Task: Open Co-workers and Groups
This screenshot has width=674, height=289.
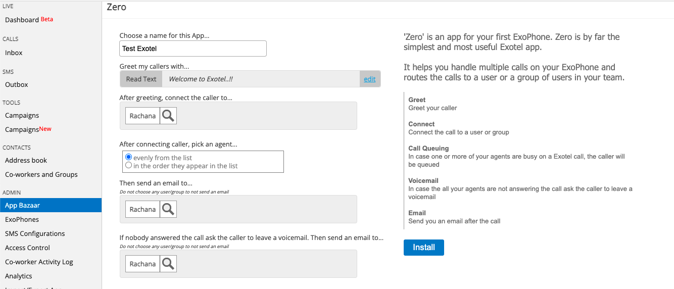Action: 41,174
